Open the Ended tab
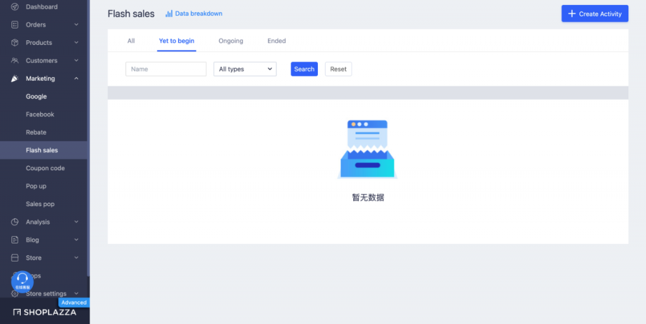This screenshot has height=324, width=646. [x=276, y=41]
